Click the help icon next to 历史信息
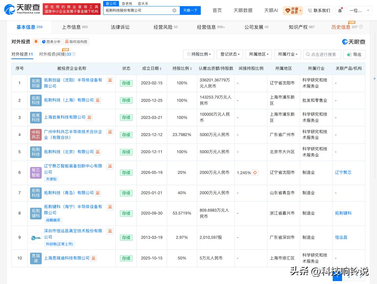The height and width of the screenshot is (284, 377). click(x=361, y=27)
